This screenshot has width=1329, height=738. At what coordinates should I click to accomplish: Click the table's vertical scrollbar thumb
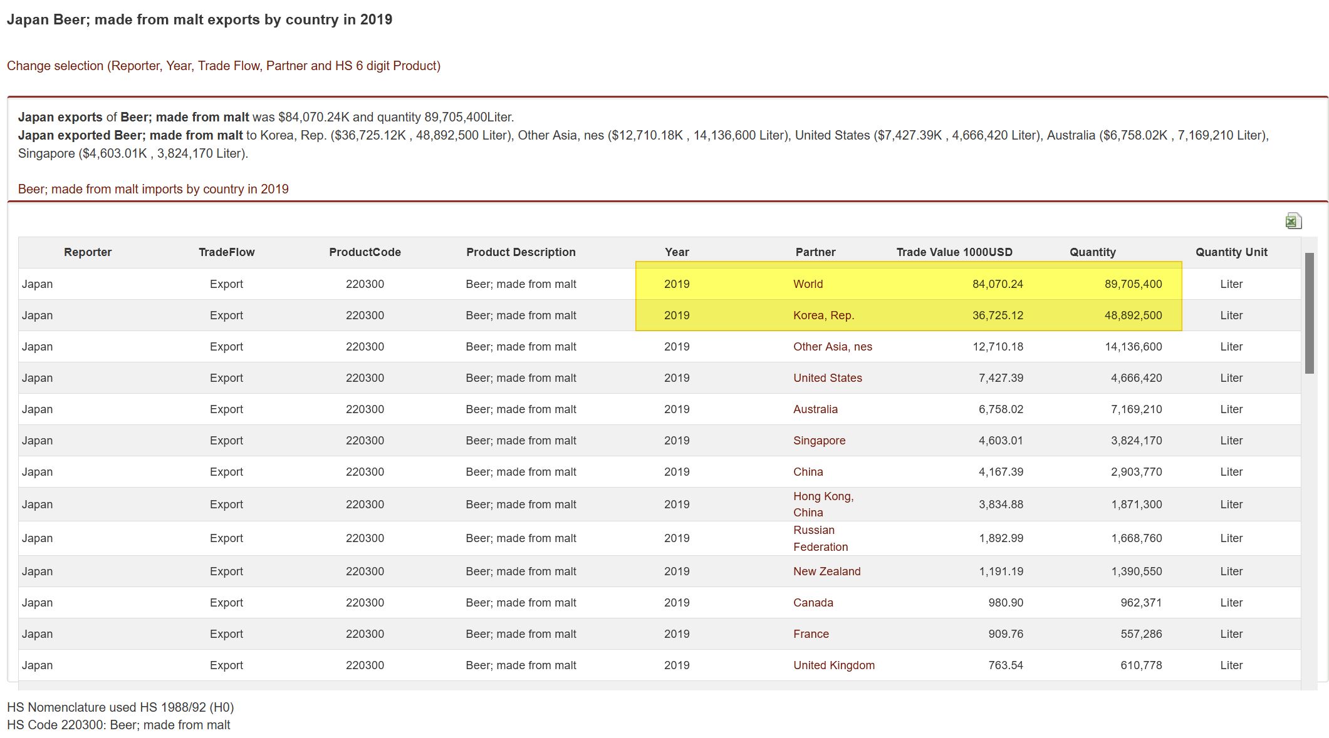click(1309, 313)
